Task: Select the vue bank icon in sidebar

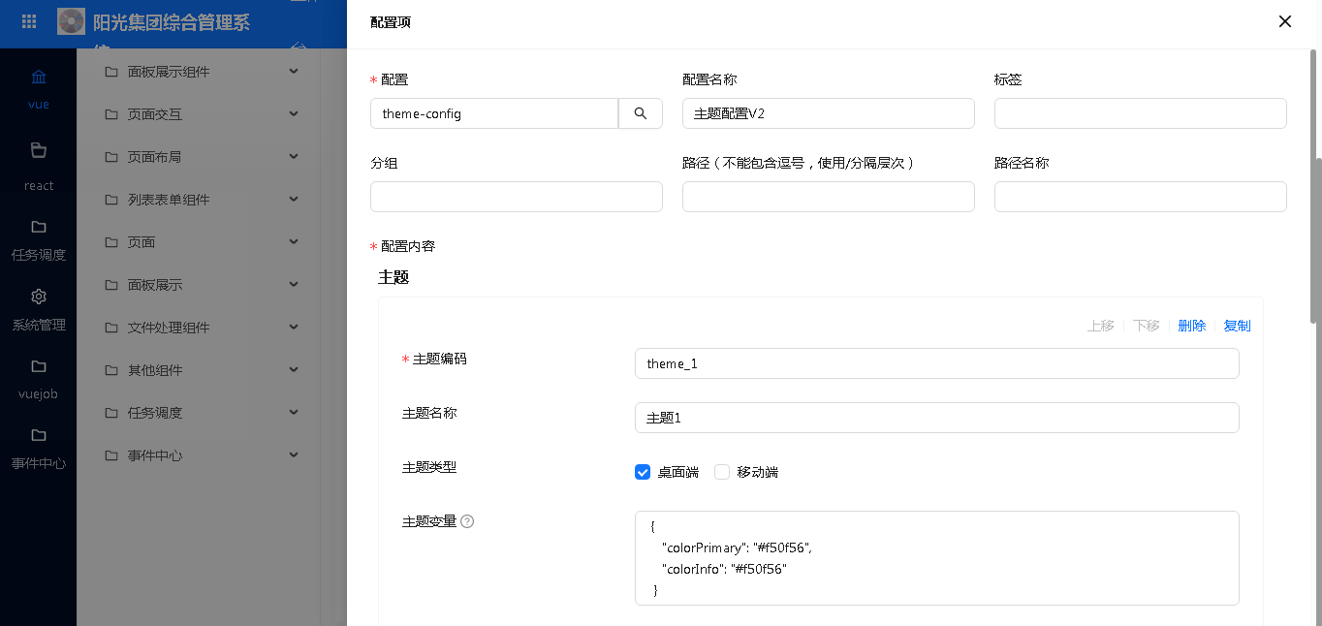Action: [39, 77]
